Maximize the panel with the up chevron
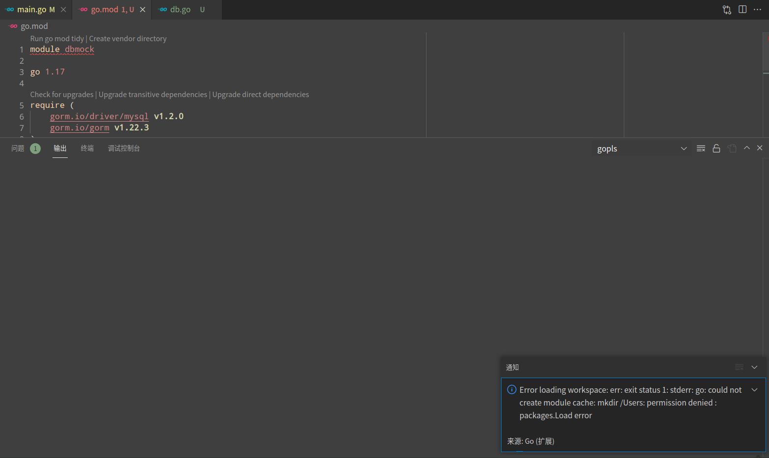Viewport: 769px width, 458px height. [x=747, y=148]
